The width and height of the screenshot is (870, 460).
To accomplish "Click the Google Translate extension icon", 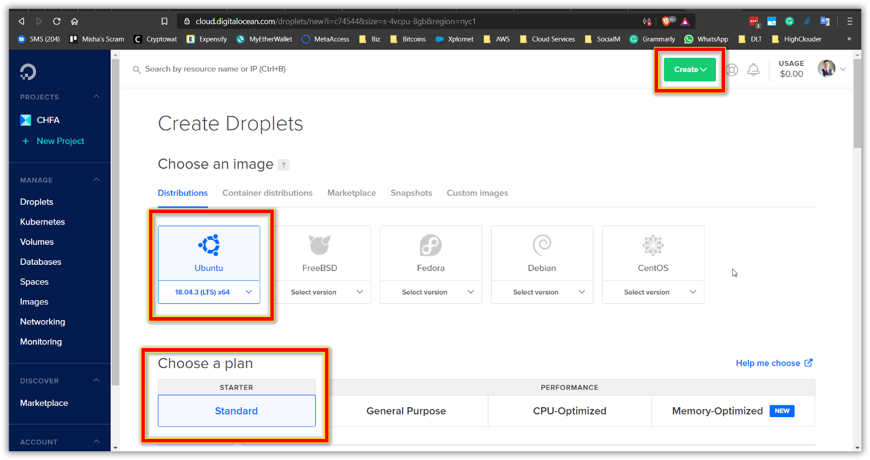I will point(825,21).
